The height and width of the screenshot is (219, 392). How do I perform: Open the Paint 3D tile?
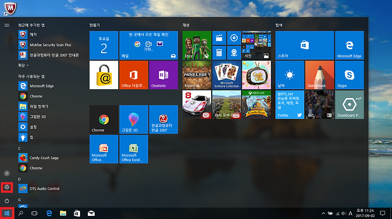pos(133,119)
